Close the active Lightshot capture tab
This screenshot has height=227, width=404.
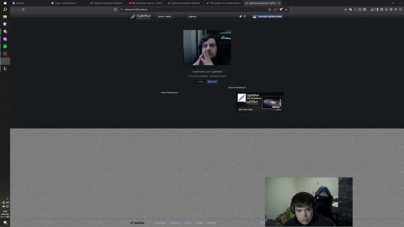279,3
